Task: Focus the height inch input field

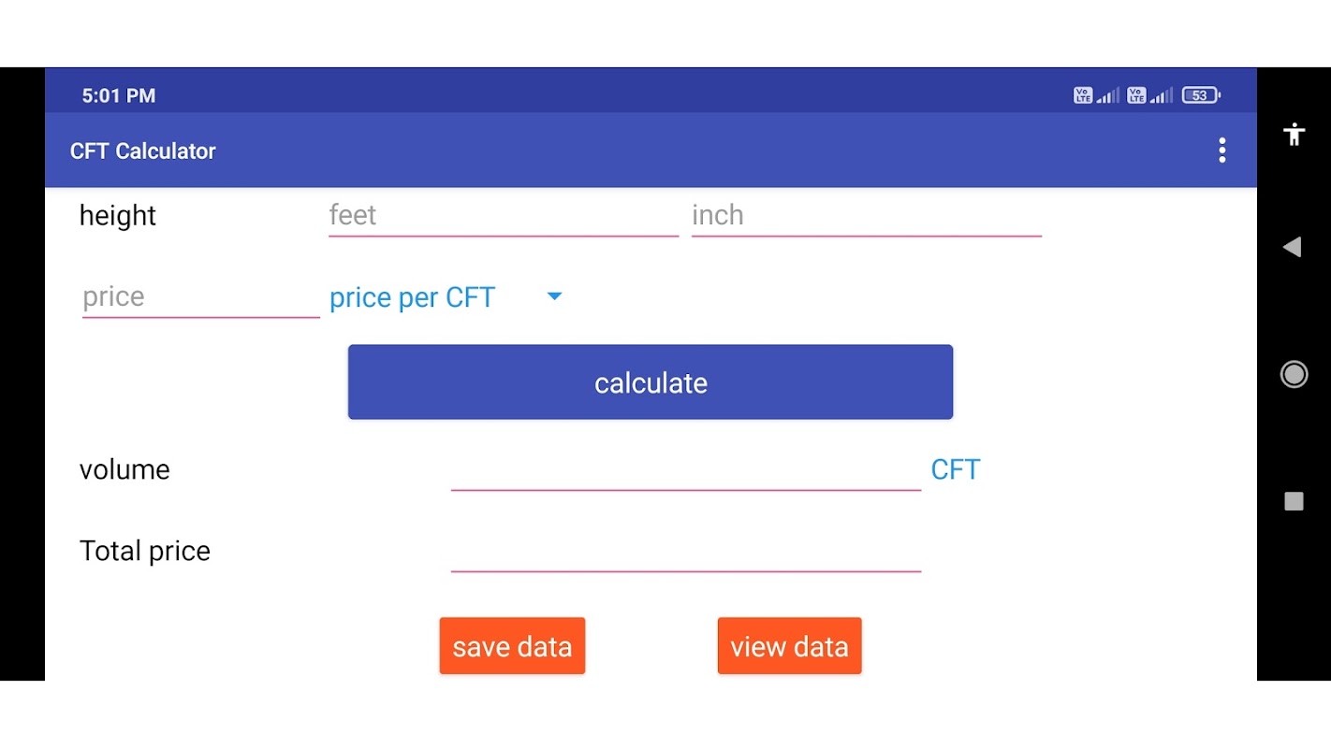Action: coord(866,216)
